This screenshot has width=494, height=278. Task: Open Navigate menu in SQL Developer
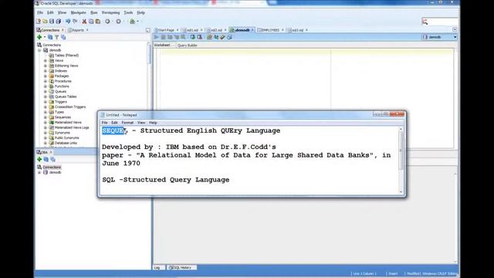click(78, 12)
